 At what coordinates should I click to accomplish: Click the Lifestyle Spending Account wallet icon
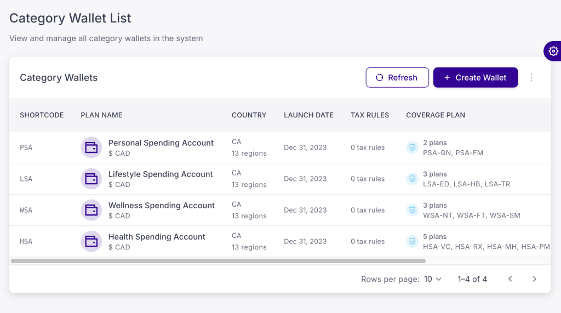pos(91,179)
